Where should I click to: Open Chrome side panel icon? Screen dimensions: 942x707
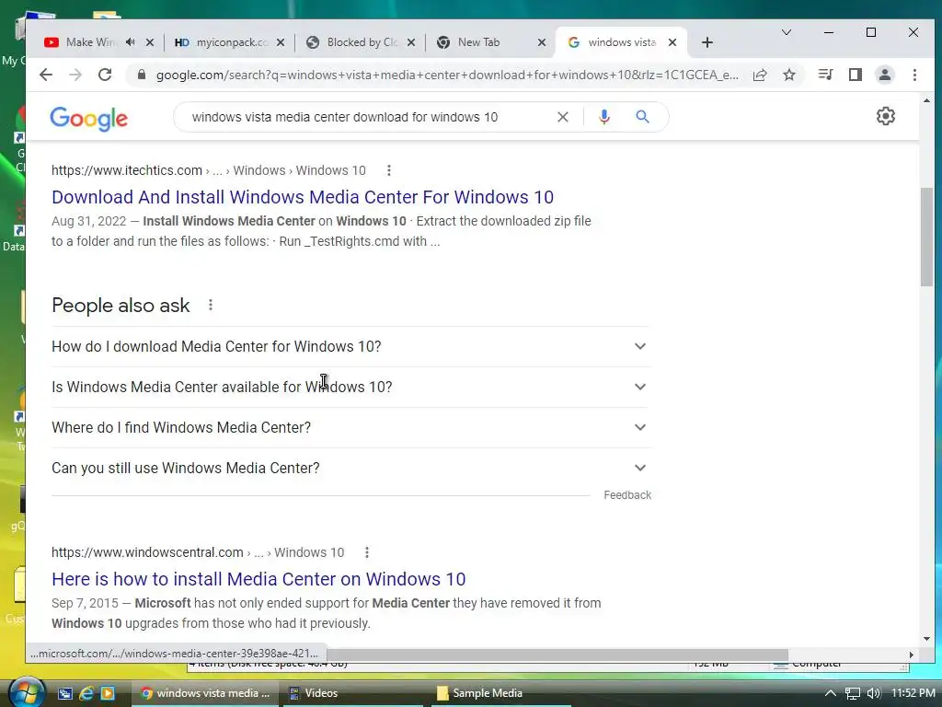tap(855, 75)
